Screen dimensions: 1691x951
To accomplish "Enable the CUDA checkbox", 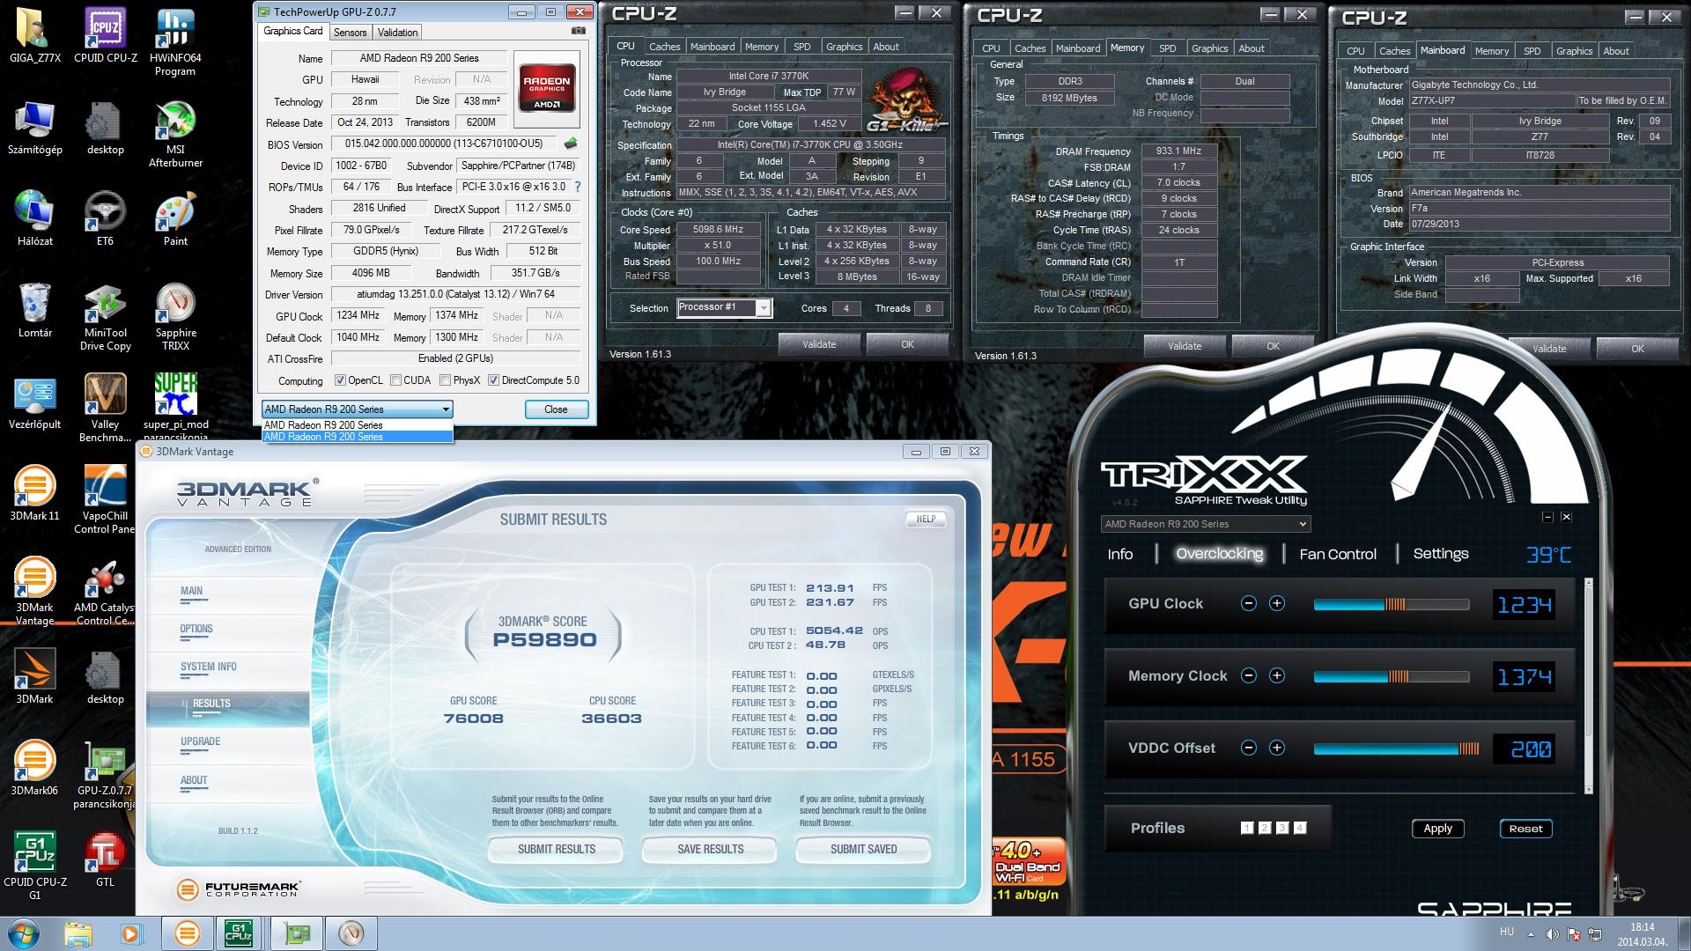I will (x=396, y=380).
